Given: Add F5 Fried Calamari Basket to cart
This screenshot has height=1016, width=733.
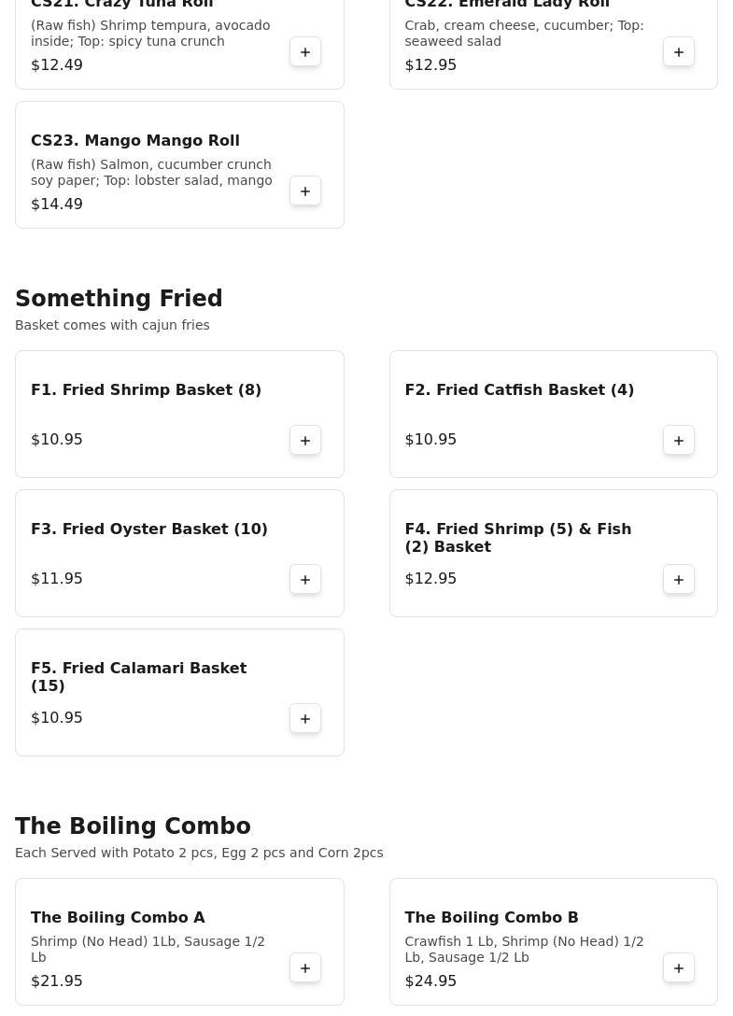Looking at the screenshot, I should click(x=305, y=719).
